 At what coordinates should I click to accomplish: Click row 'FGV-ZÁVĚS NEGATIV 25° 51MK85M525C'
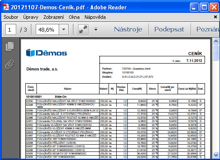pyautogui.click(x=115, y=154)
